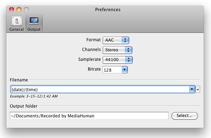
Task: Click the Output folder path field
Action: [89, 116]
